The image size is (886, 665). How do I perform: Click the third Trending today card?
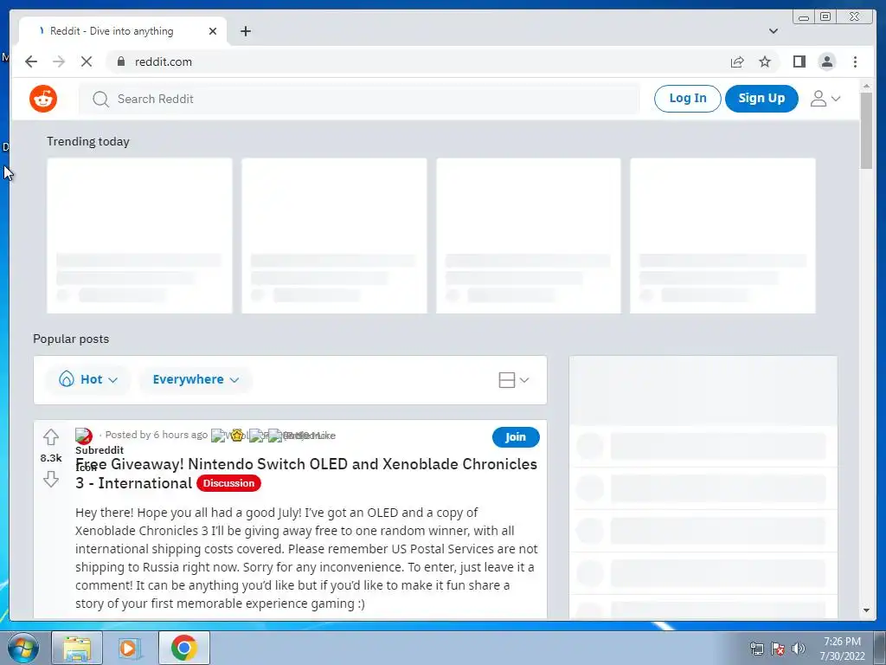[529, 236]
